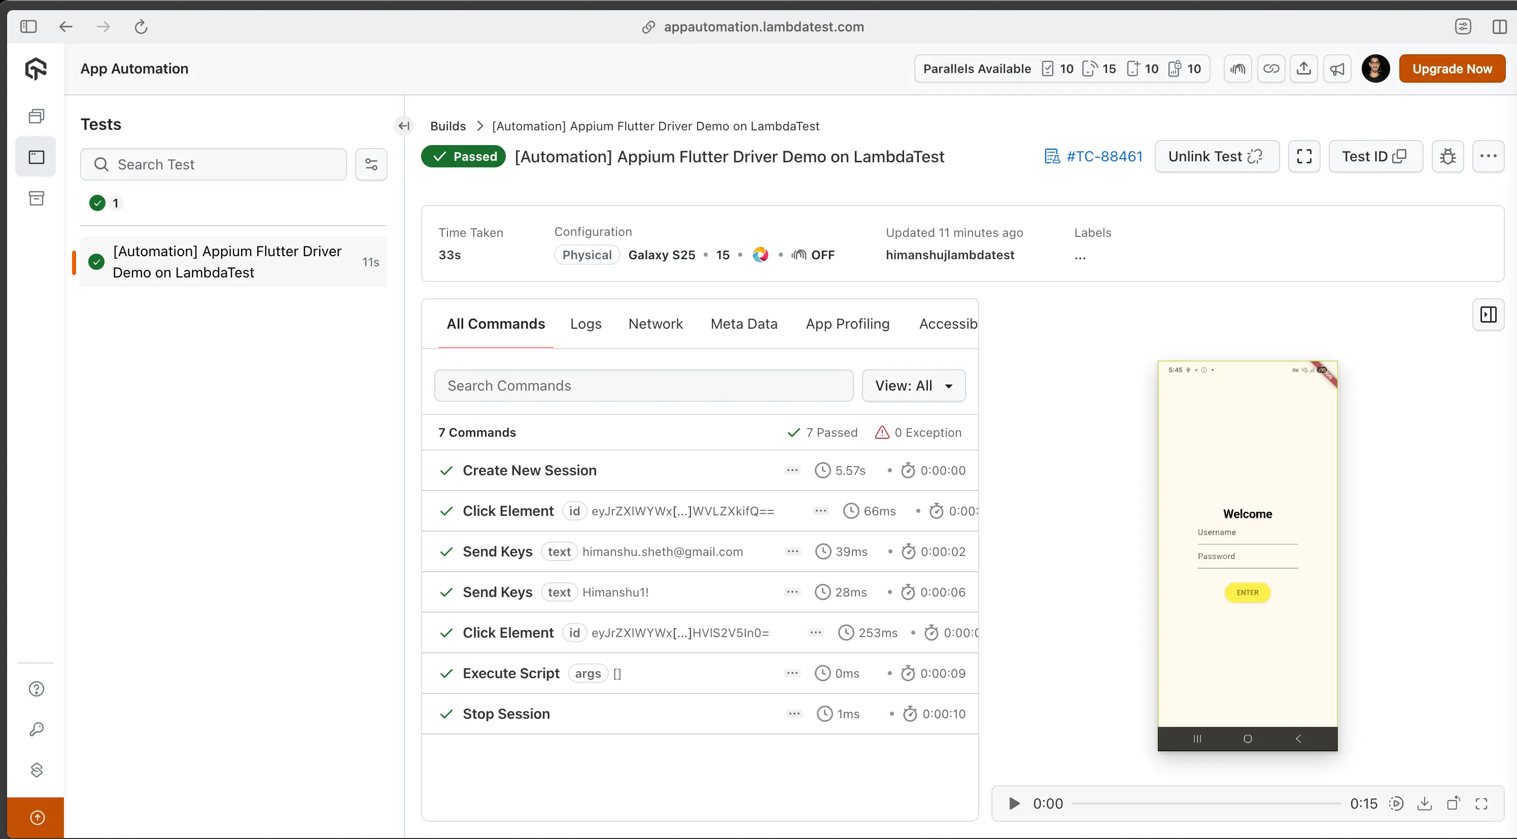Screen dimensions: 1517x839
Task: Open more options for Execute Script
Action: pyautogui.click(x=792, y=674)
